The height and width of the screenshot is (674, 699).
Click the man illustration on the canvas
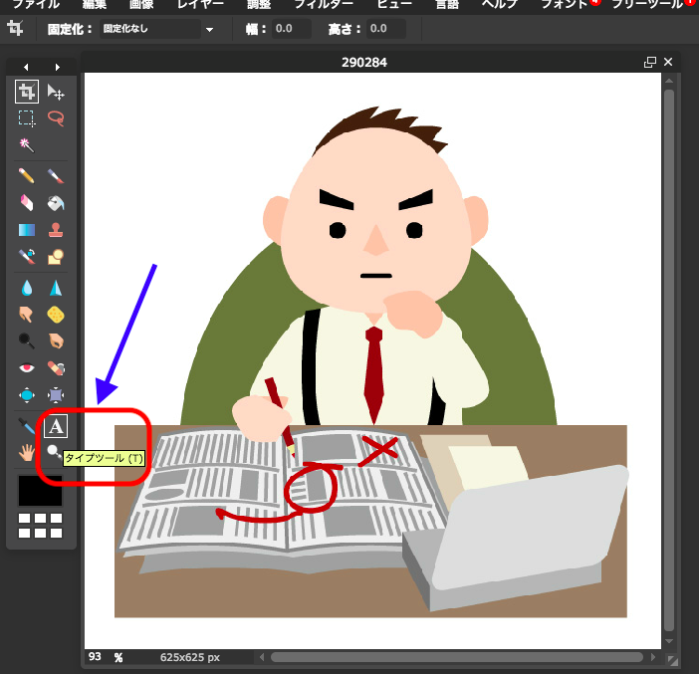coord(372,361)
